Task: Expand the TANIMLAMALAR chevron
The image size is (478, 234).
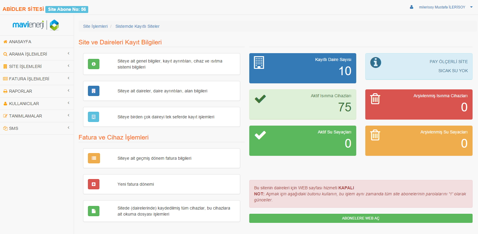Action: pos(69,115)
